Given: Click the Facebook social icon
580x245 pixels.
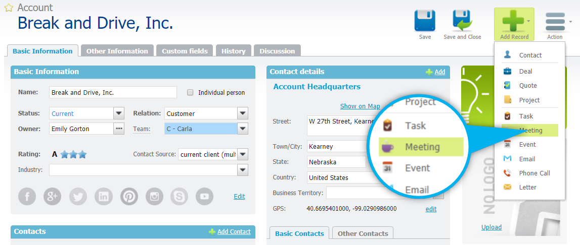Looking at the screenshot, I should (27, 196).
